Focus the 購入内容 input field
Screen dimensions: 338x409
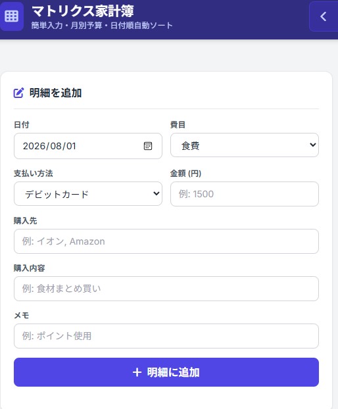166,289
